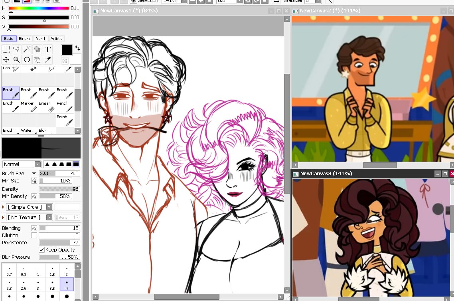Click NewCanvas1 vertical scrollbar thumb
This screenshot has width=454, height=301.
point(287,134)
